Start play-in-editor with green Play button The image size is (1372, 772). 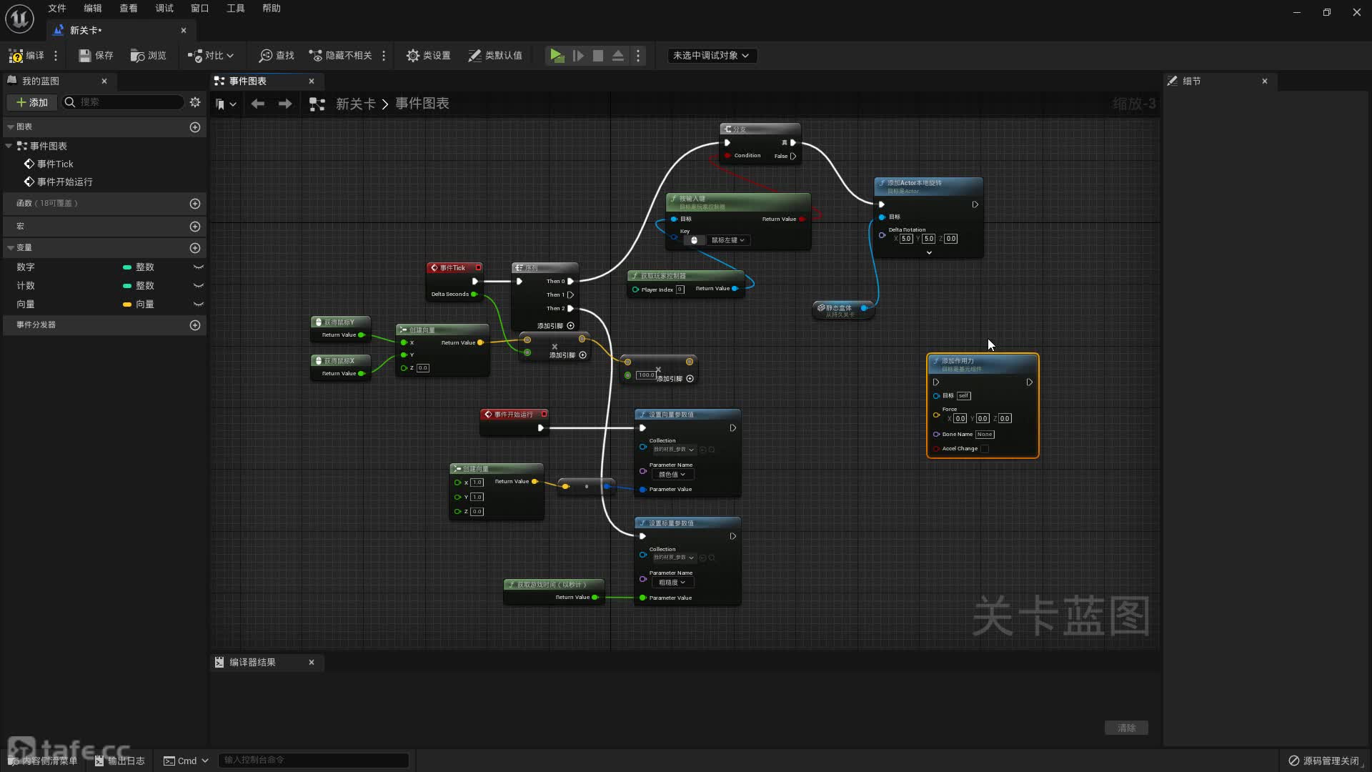tap(557, 55)
